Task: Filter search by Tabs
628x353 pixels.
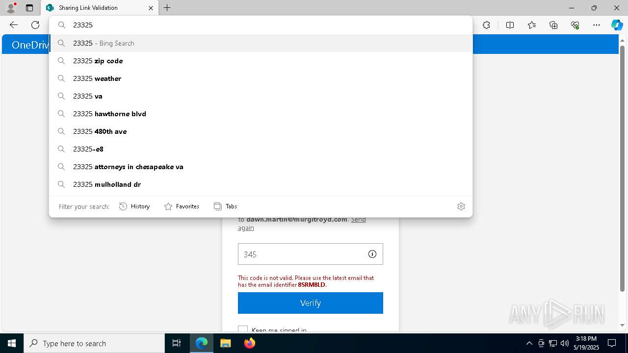Action: pos(226,206)
